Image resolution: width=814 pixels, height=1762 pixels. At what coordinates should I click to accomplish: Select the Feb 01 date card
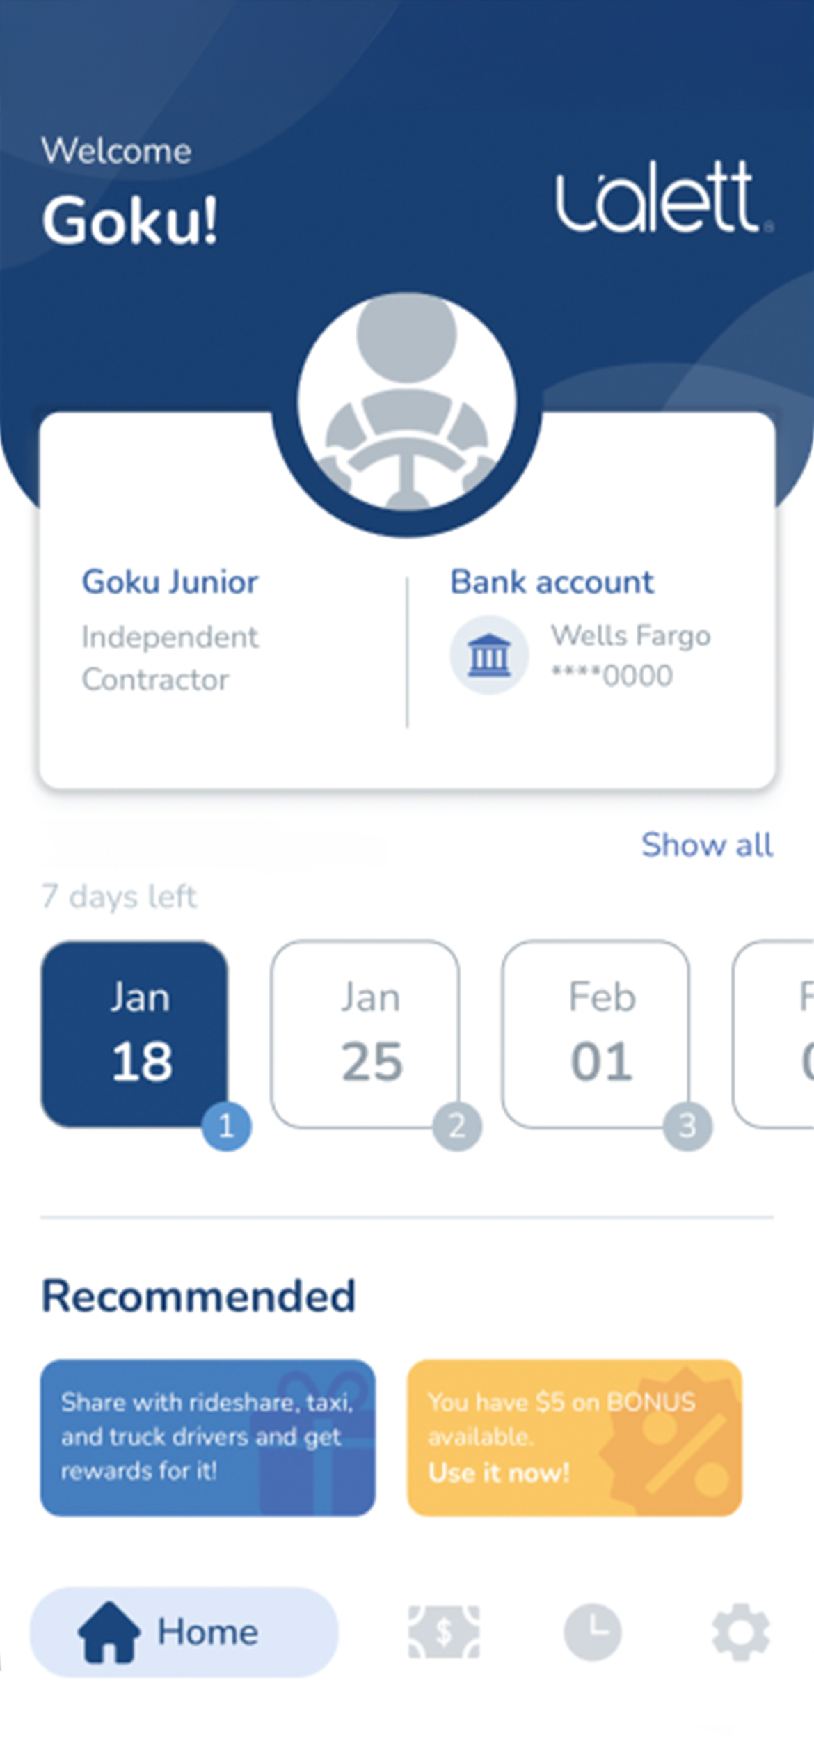click(x=596, y=1034)
